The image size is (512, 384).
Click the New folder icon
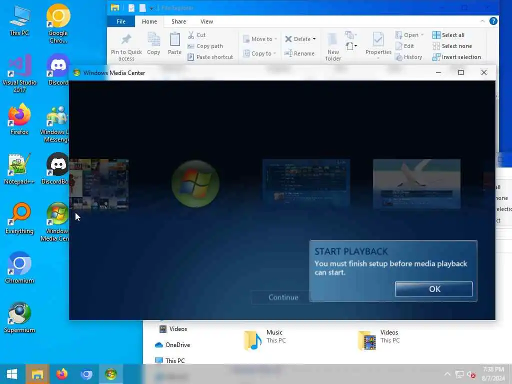point(332,39)
